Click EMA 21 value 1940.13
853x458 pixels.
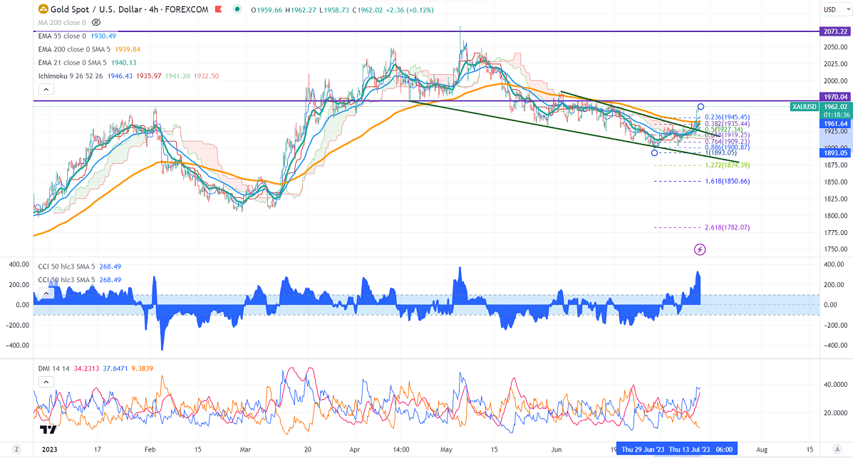[x=124, y=63]
